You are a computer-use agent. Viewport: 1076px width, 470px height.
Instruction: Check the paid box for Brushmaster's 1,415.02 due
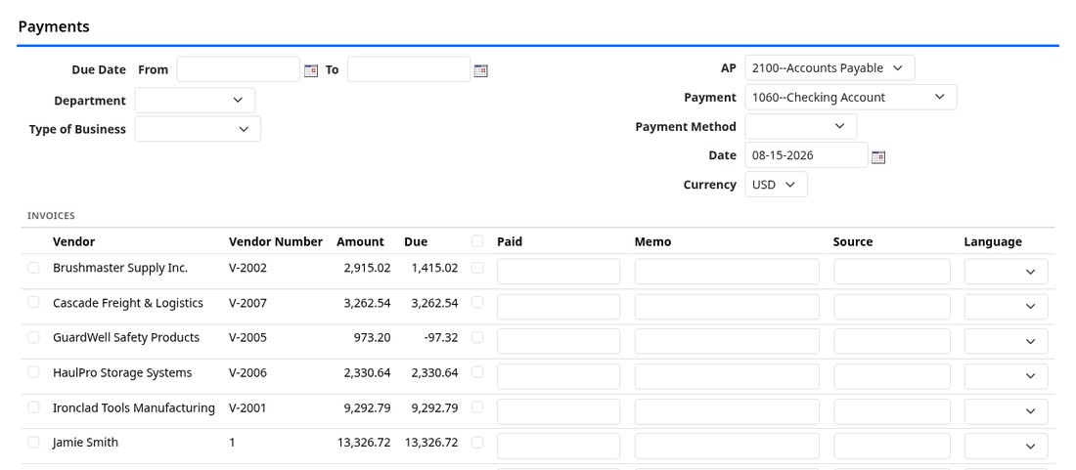pos(477,268)
